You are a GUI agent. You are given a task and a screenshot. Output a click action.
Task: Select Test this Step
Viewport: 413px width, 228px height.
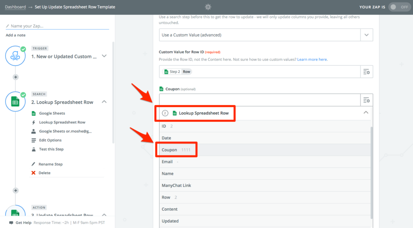pyautogui.click(x=51, y=149)
